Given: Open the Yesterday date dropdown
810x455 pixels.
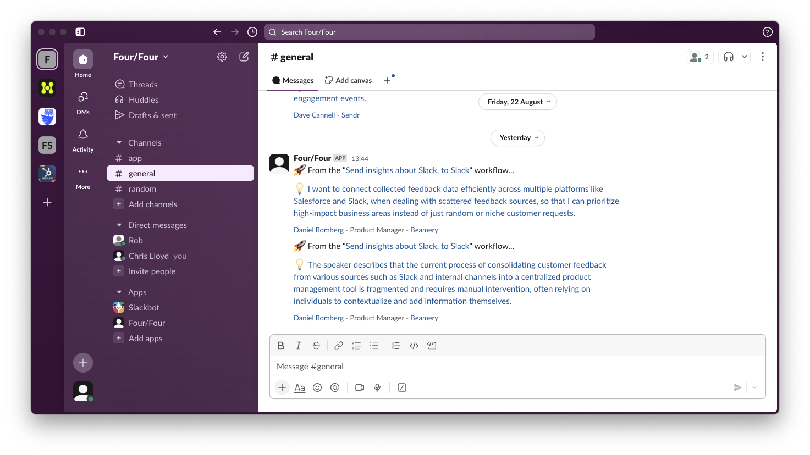Looking at the screenshot, I should pos(518,137).
